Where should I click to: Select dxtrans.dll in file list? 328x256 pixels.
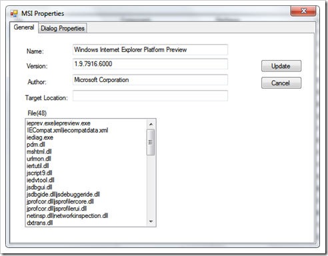[86, 223]
